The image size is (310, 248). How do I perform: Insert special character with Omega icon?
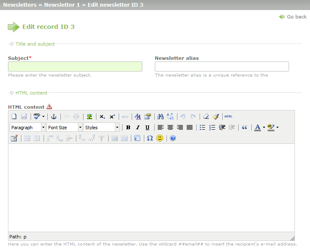(150, 138)
